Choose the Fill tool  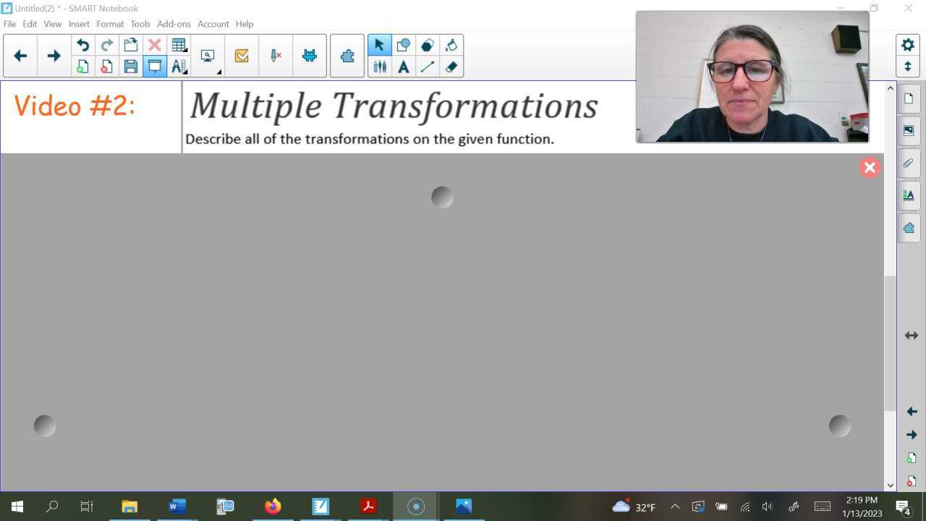pos(451,44)
